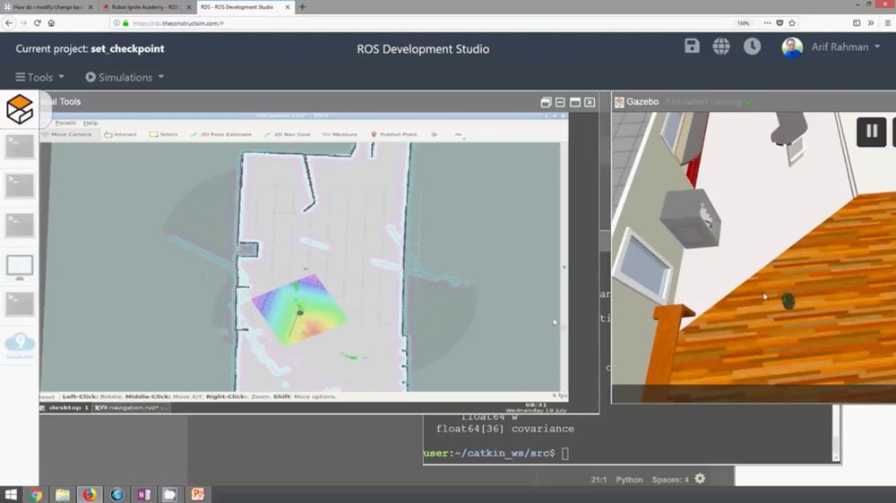Bookmark this page with star icon
896x503 pixels.
(x=792, y=23)
